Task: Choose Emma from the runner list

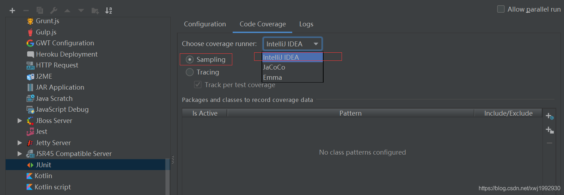Action: [272, 78]
